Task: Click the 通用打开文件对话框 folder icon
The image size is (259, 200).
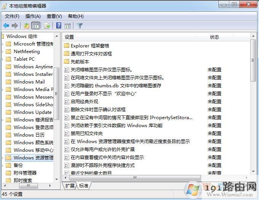Action: [67, 54]
